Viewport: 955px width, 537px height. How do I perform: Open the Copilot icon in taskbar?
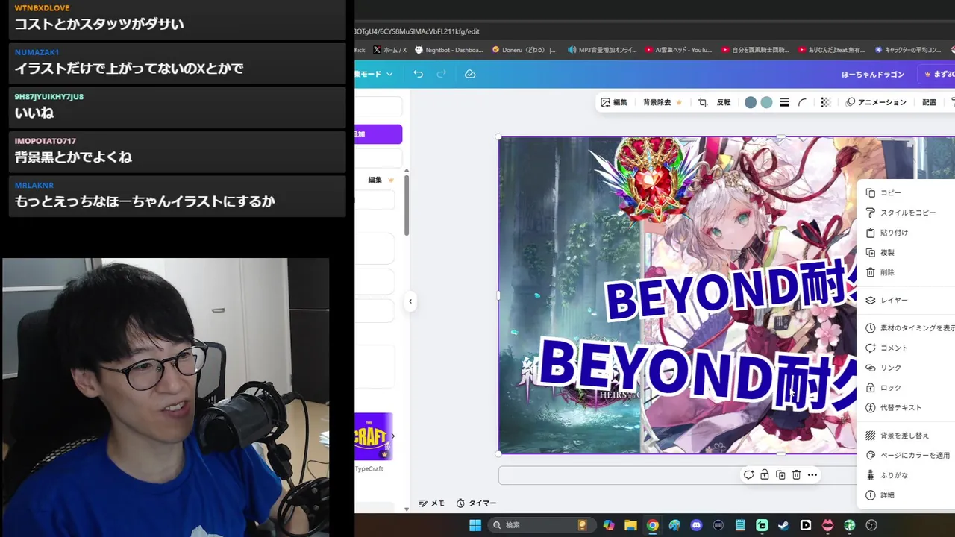click(x=609, y=525)
